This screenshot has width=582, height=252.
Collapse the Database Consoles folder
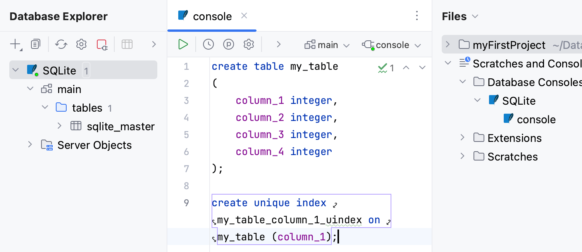tap(462, 82)
